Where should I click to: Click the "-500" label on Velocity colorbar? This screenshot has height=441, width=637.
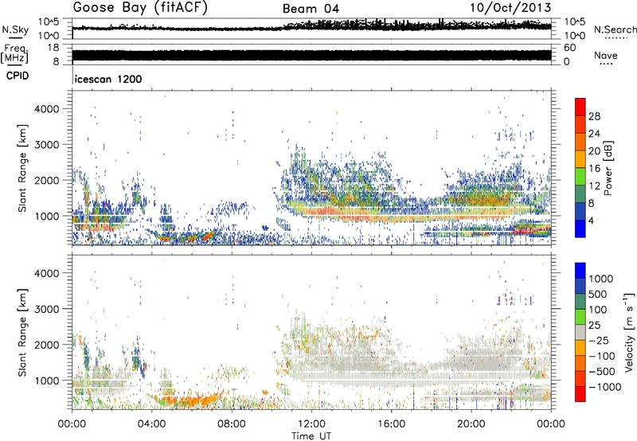[x=602, y=372]
